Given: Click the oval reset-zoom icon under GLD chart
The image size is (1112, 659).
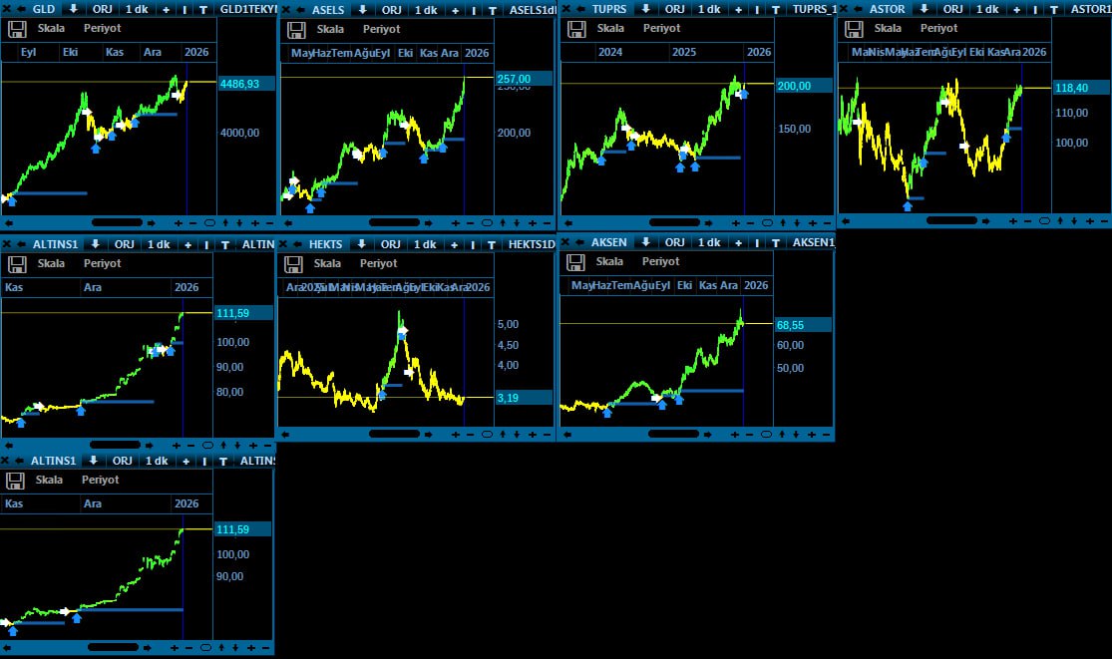Looking at the screenshot, I should coord(209,223).
